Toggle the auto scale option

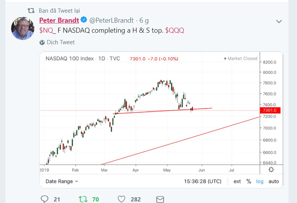pos(274,181)
